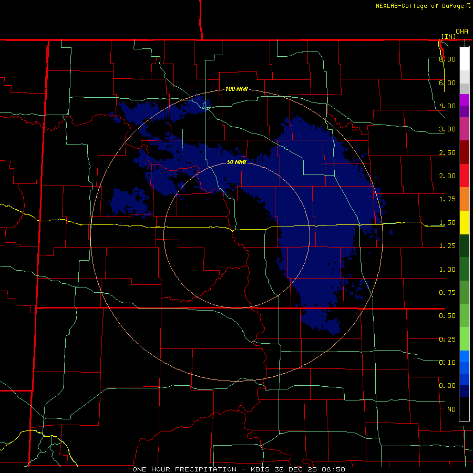This screenshot has height=473, width=473.
Task: Select the yellow swatch beside 1.50
Action: pyautogui.click(x=464, y=222)
